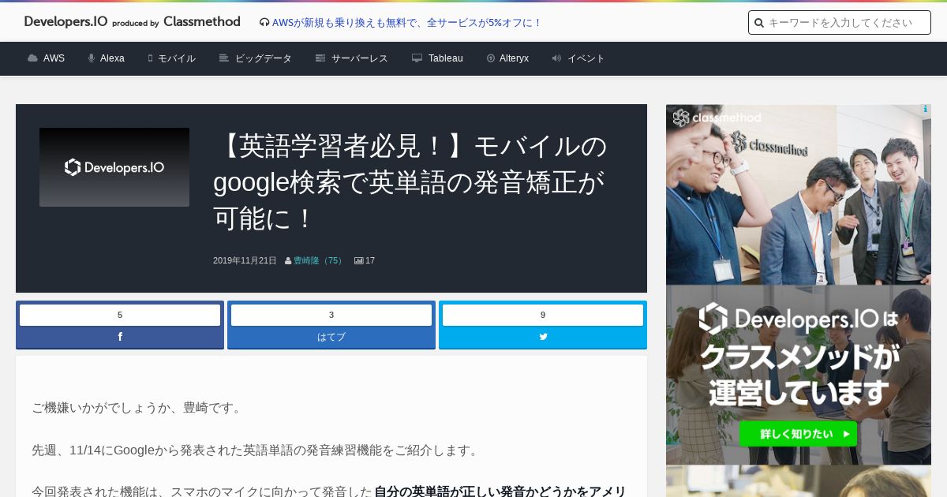
Task: Open the AWS 5% off promotion link
Action: coord(406,23)
